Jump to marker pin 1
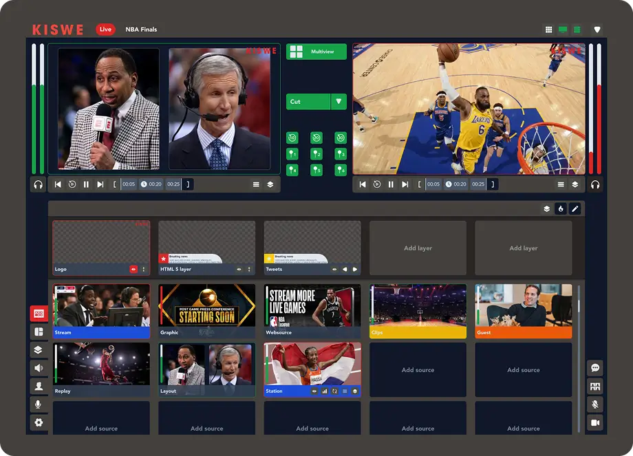 click(x=292, y=154)
